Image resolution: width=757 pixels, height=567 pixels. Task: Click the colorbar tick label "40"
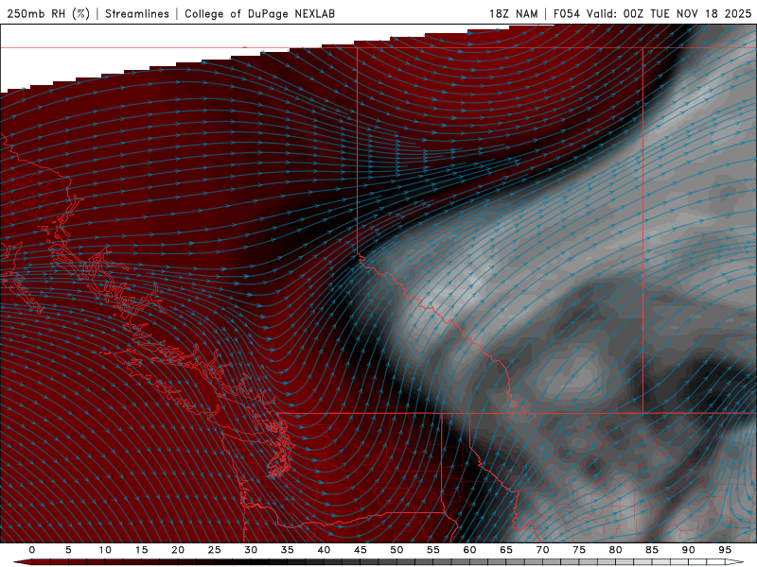324,550
